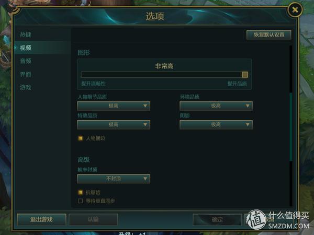
Task: Close the 选项 dialog with the X icon
Action: coord(295,9)
